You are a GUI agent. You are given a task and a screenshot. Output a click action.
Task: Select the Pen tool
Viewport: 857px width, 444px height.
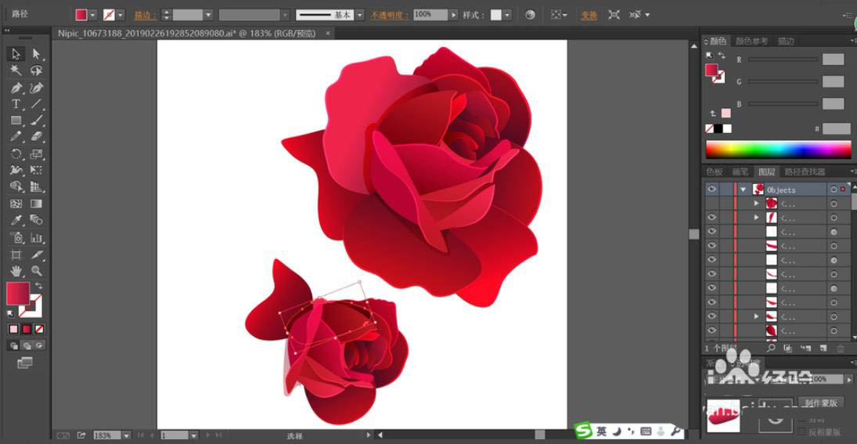tap(16, 88)
